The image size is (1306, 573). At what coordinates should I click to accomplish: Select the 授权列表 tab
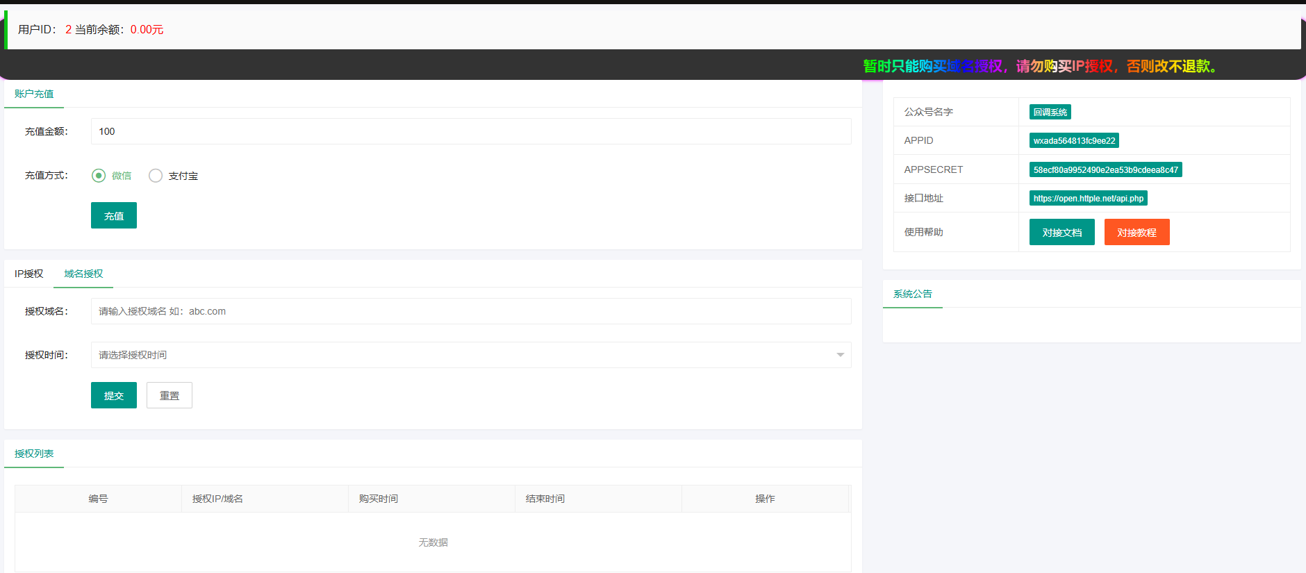[x=34, y=454]
